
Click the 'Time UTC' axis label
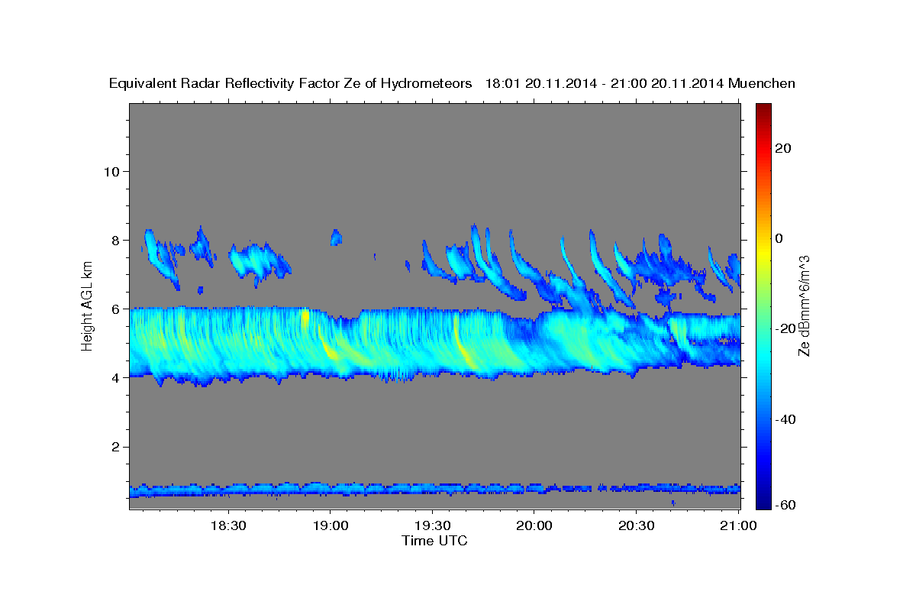[x=434, y=541]
